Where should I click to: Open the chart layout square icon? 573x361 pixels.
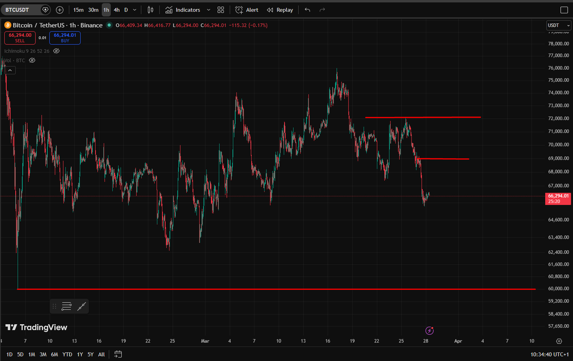pos(563,10)
